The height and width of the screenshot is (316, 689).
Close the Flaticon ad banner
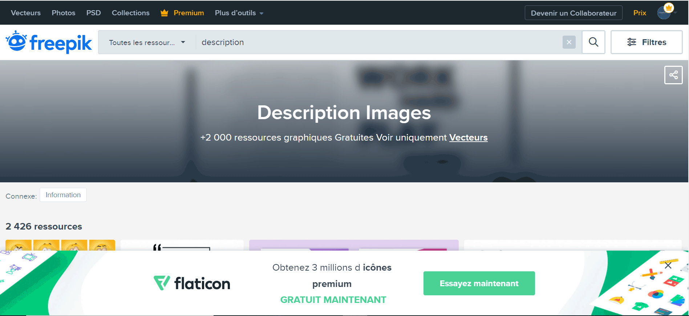(668, 266)
